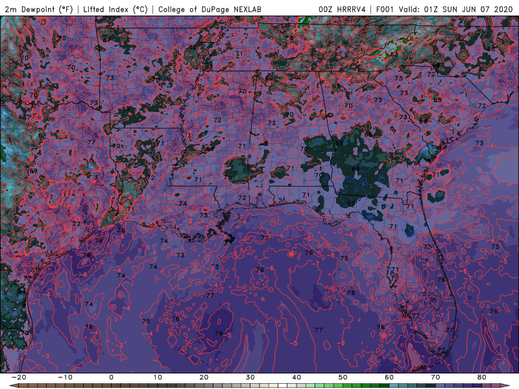This screenshot has height=389, width=519.
Task: Click the -10 label on the color scale
Action: coord(65,377)
